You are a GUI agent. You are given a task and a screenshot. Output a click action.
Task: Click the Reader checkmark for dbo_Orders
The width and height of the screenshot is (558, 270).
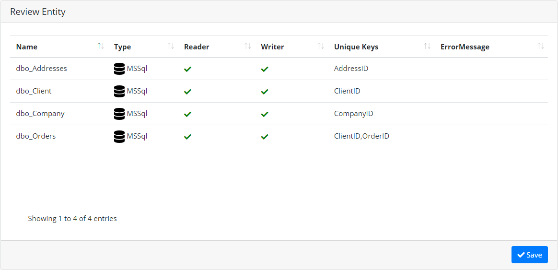tap(187, 136)
